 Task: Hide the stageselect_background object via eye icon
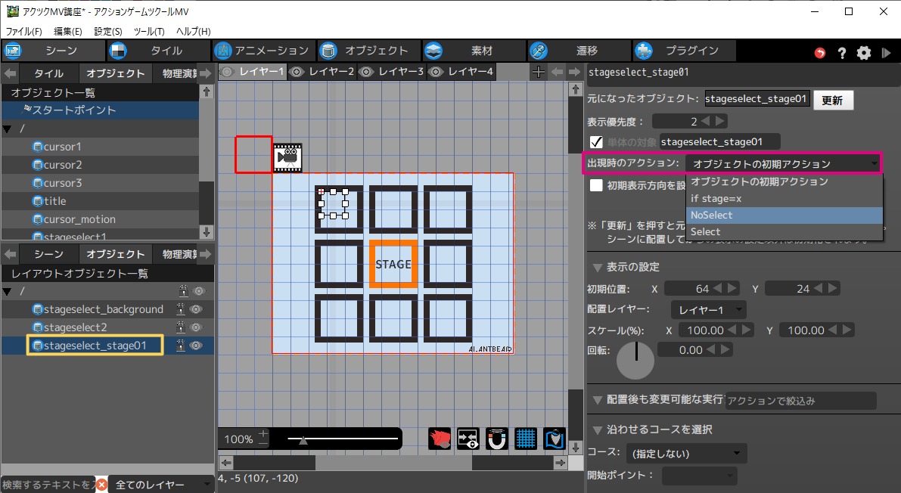(x=198, y=309)
